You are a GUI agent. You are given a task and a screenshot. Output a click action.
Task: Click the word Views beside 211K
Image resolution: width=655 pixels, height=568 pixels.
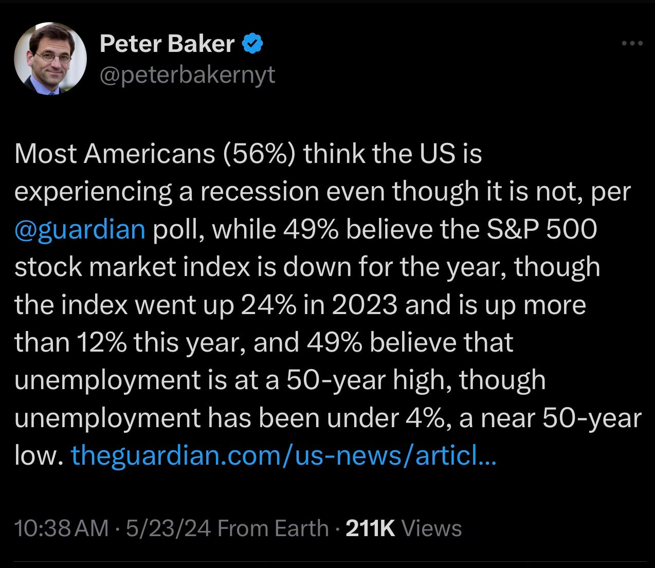pyautogui.click(x=431, y=528)
